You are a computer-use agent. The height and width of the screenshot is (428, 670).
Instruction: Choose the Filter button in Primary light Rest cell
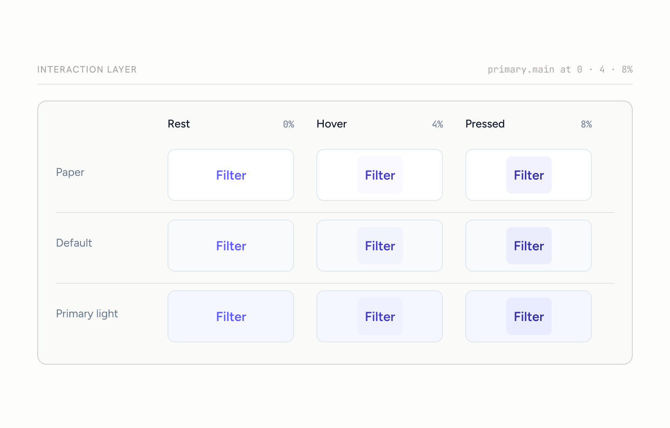tap(231, 316)
